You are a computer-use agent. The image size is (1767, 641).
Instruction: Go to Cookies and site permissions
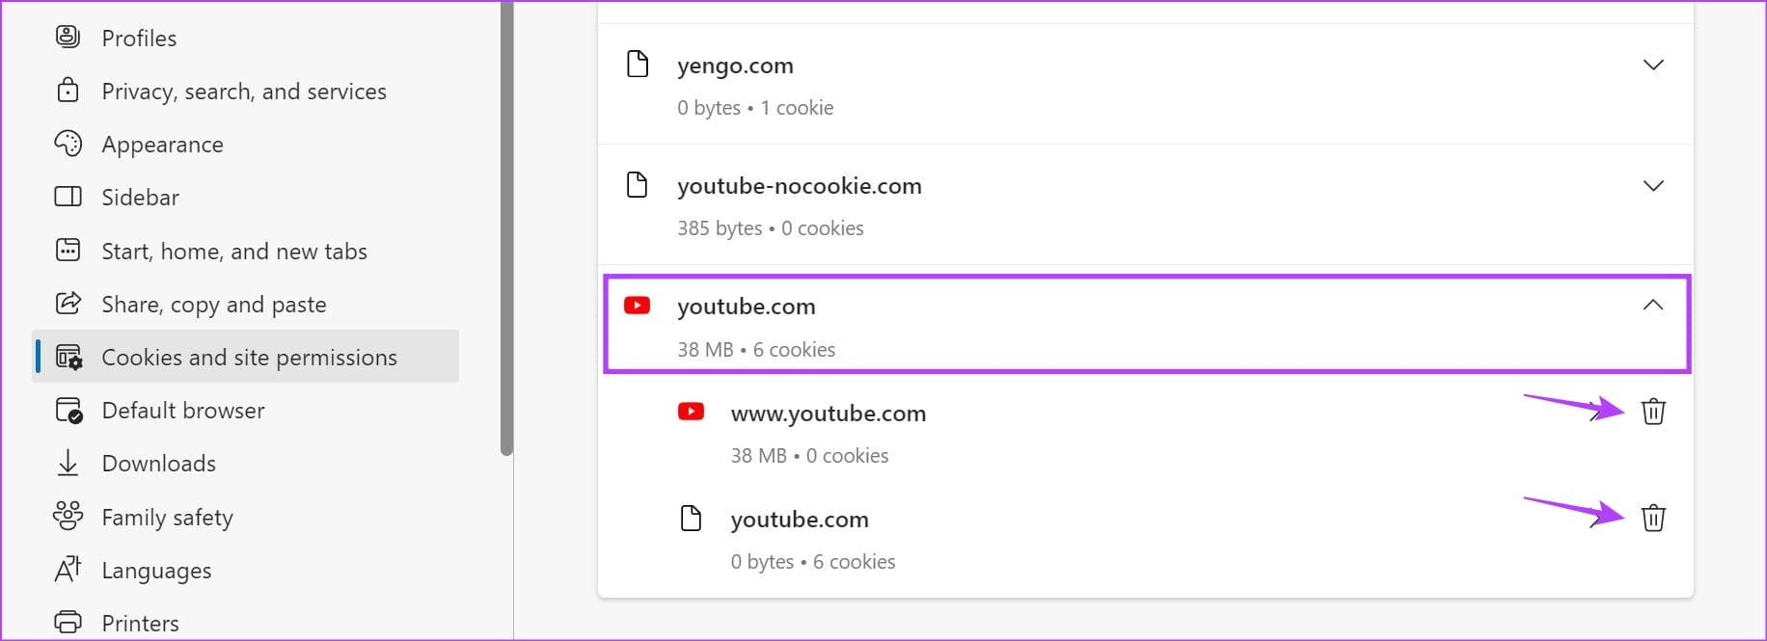pos(249,358)
